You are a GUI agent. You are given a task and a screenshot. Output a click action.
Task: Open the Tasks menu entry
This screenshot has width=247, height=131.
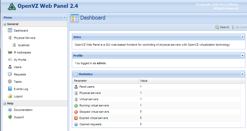pyautogui.click(x=18, y=82)
